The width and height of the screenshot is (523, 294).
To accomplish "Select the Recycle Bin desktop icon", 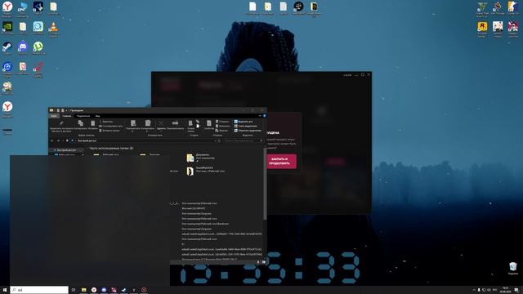I will [x=513, y=268].
